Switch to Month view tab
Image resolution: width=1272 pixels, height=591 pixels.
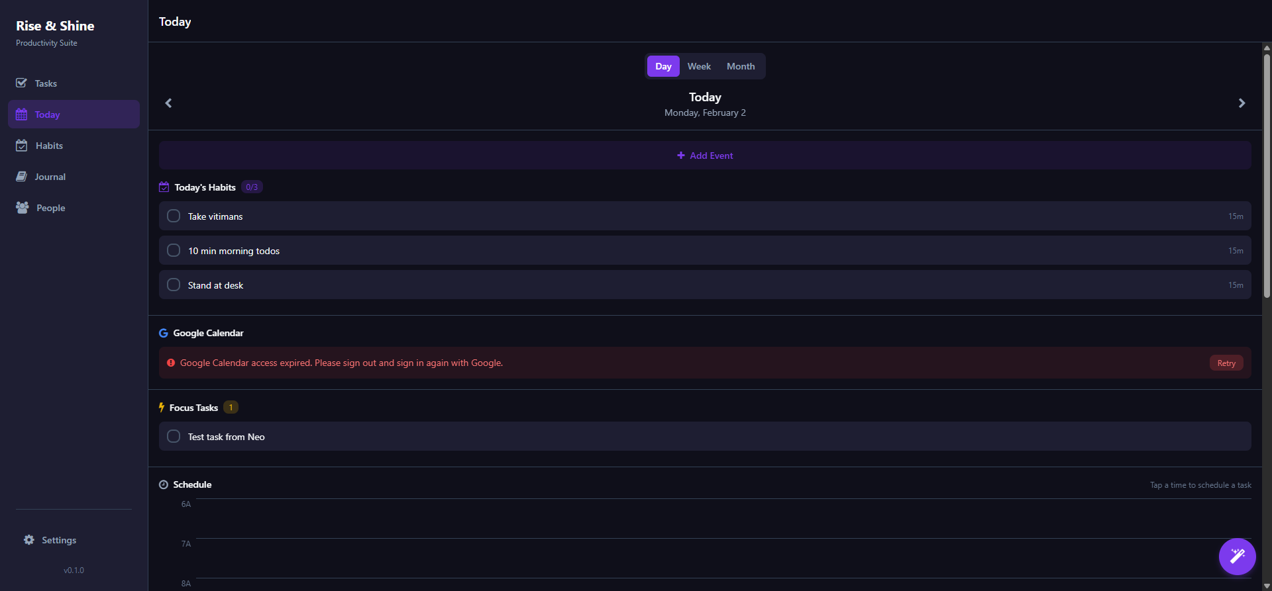(x=740, y=66)
